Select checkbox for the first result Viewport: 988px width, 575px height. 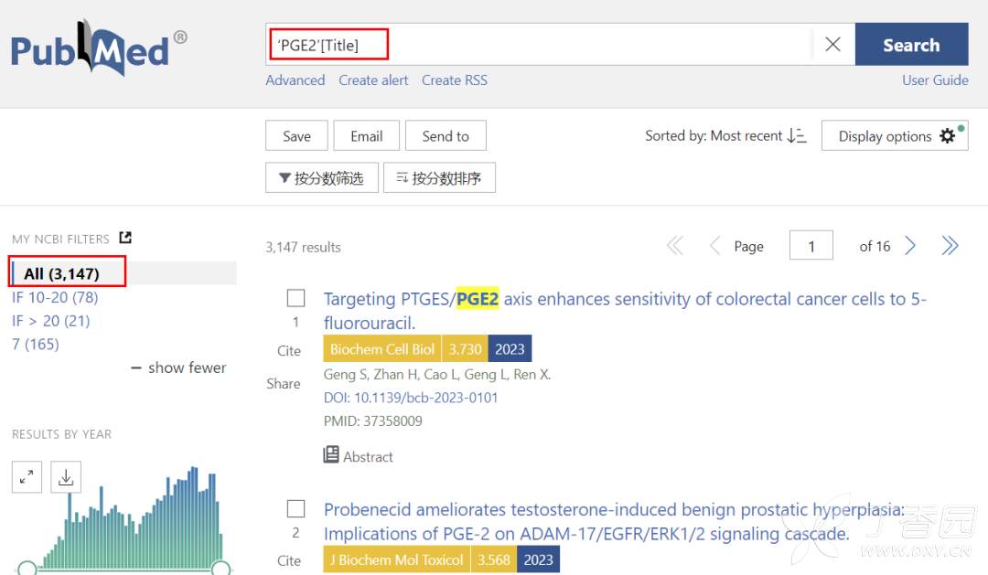coord(295,298)
